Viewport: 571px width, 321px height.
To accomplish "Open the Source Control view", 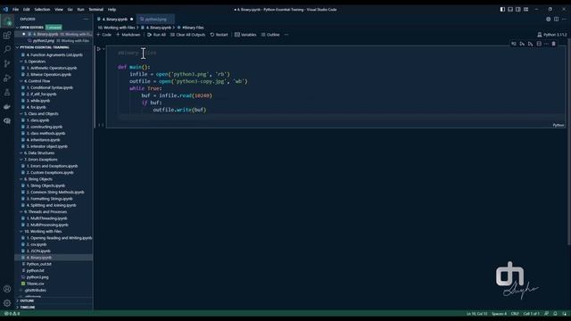I will click(7, 63).
